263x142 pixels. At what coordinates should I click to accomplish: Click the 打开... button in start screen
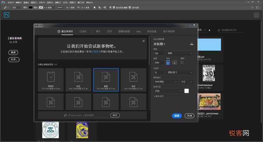14,60
